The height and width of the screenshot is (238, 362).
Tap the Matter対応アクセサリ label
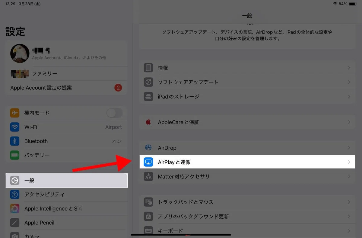[x=184, y=176]
